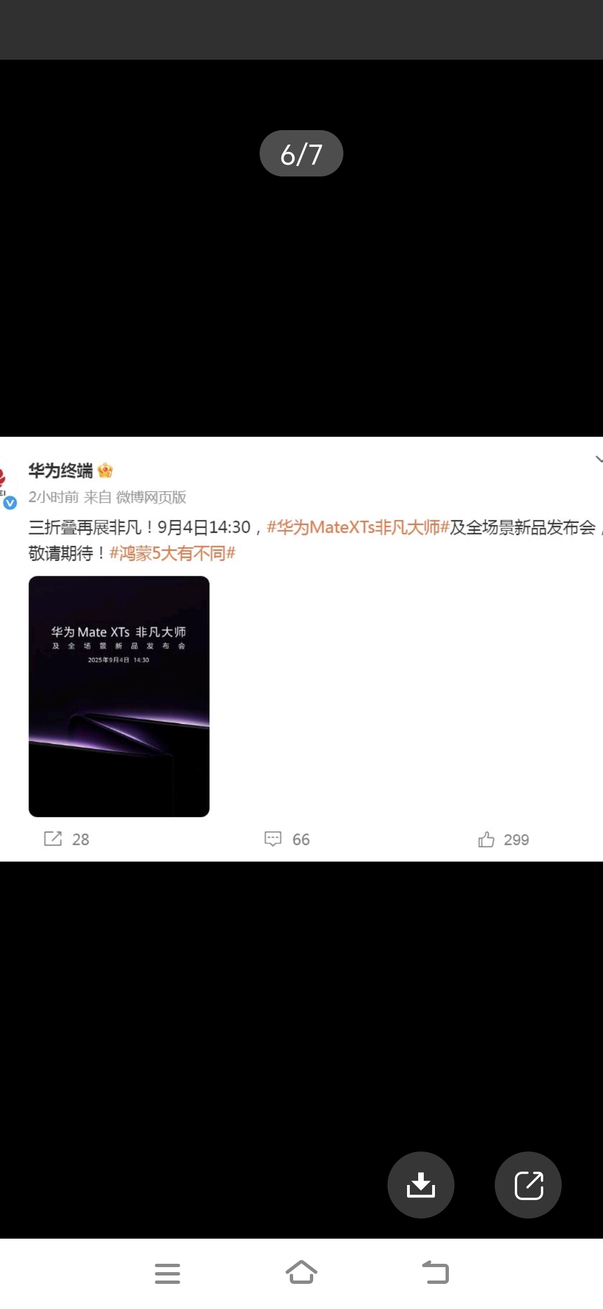Open the comments icon showing 66
The width and height of the screenshot is (603, 1309).
coord(272,839)
